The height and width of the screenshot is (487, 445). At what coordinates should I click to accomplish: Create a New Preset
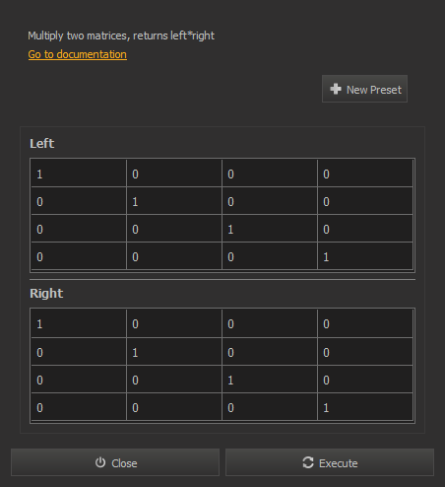[x=364, y=89]
